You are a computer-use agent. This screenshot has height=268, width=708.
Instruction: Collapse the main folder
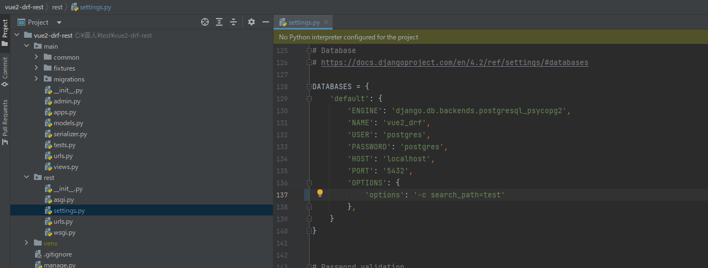[26, 46]
